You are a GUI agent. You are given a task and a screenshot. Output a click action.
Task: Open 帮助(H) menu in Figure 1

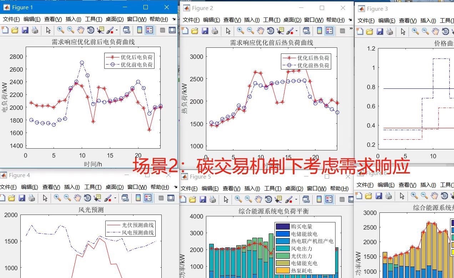159,19
